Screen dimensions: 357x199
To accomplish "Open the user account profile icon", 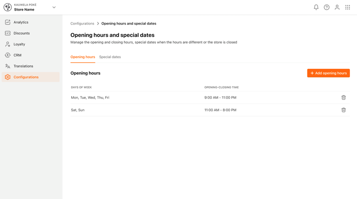I will coord(337,7).
